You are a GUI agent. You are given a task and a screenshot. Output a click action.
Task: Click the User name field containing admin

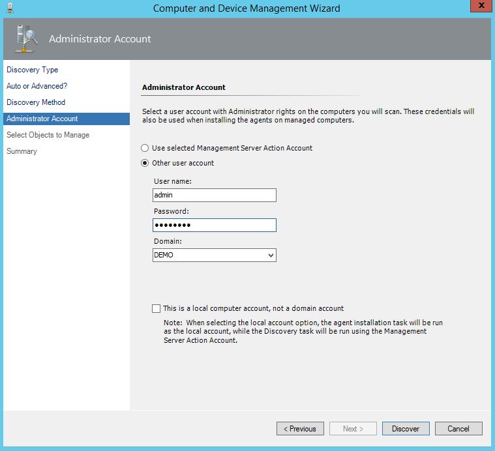point(214,195)
